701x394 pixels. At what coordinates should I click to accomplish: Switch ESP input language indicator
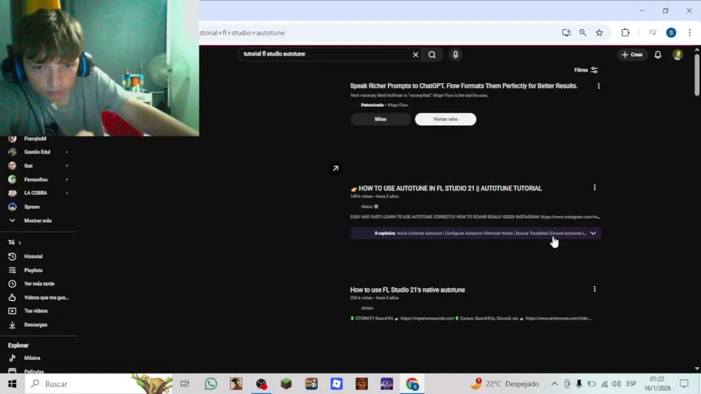click(x=631, y=384)
